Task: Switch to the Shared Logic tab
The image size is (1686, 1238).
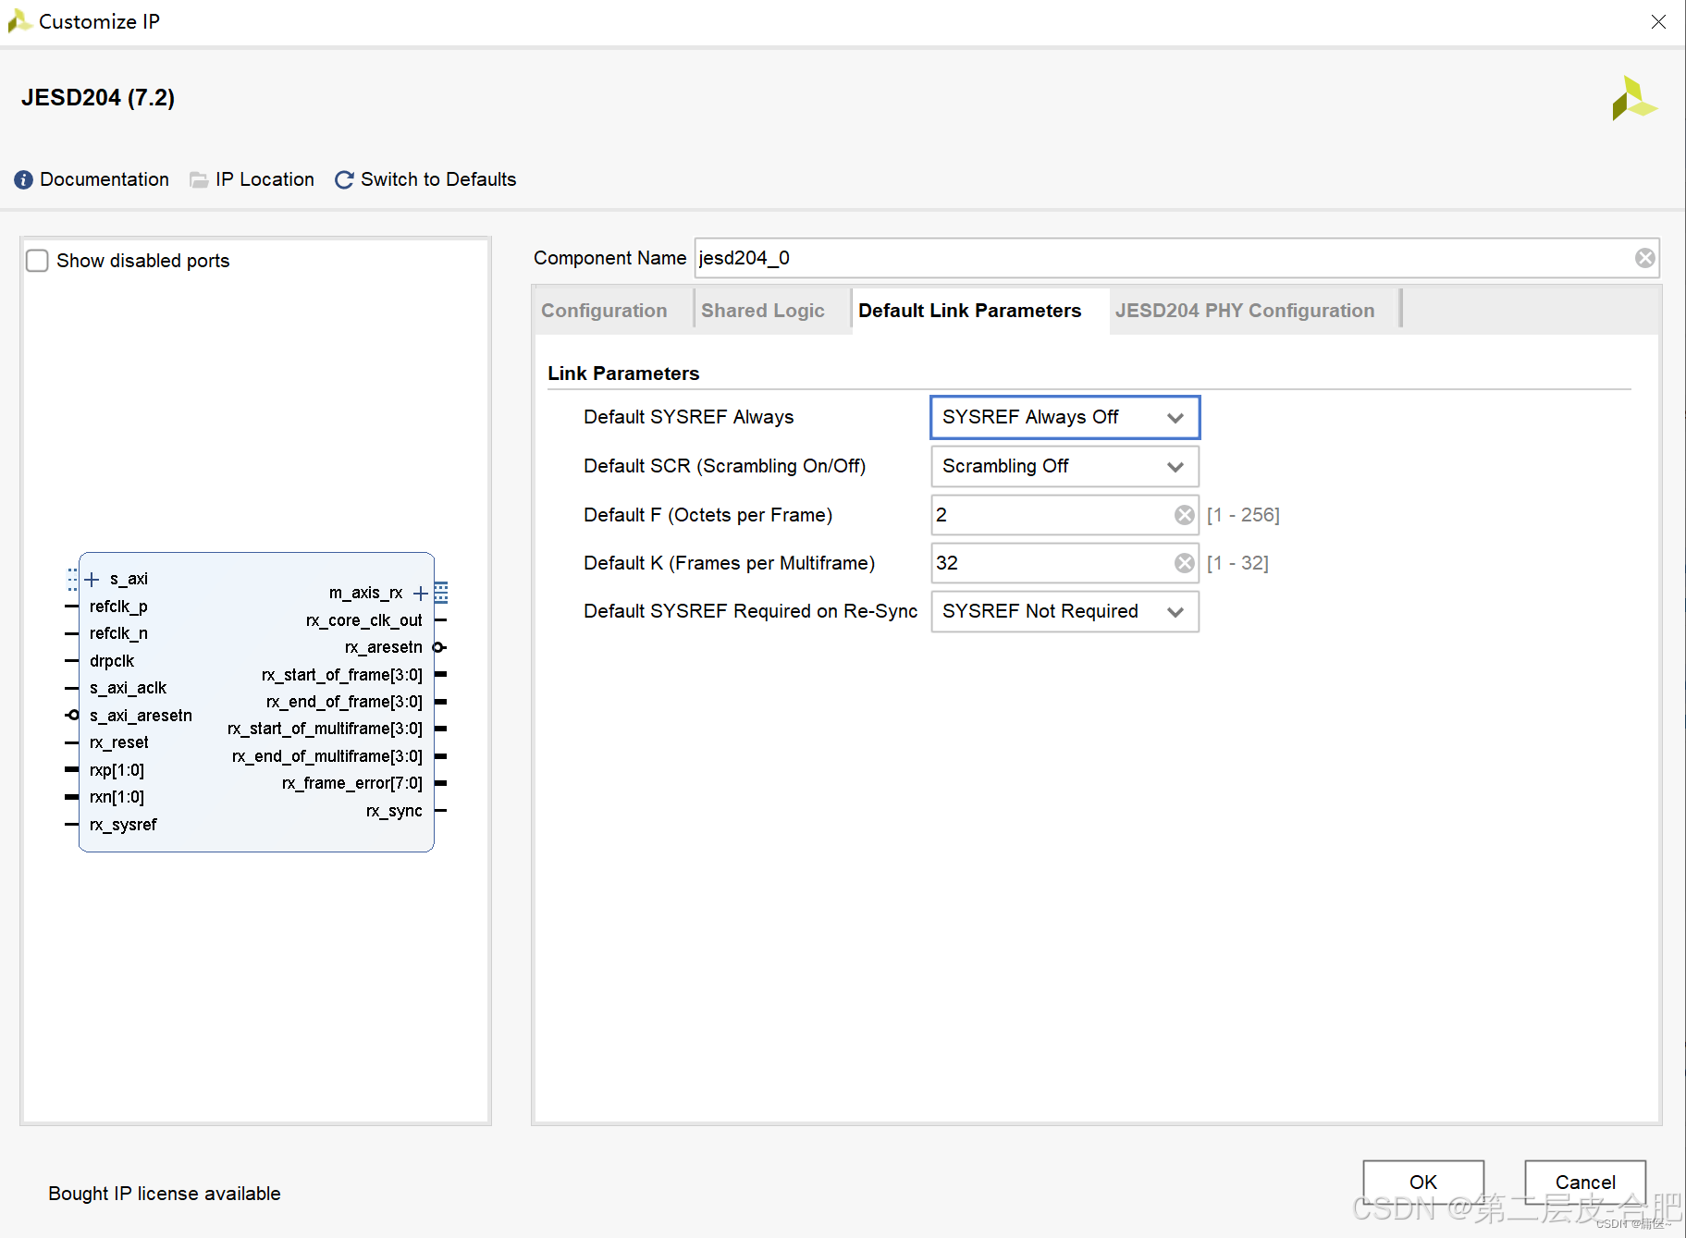Action: pos(762,311)
